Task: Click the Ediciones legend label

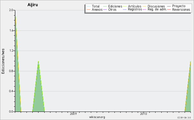Action: (115, 6)
